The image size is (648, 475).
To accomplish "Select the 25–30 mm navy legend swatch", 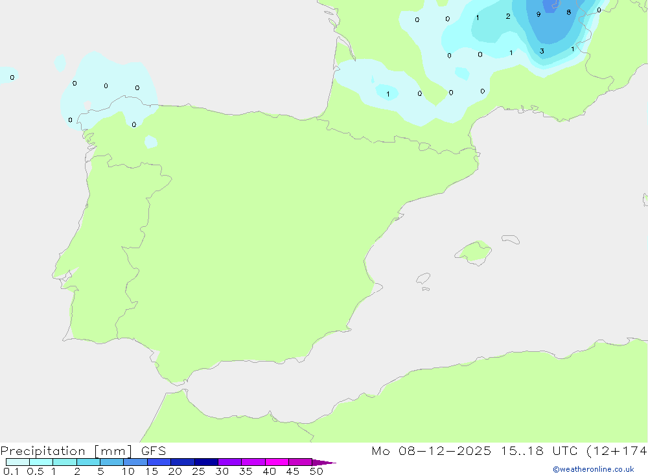I will [206, 462].
